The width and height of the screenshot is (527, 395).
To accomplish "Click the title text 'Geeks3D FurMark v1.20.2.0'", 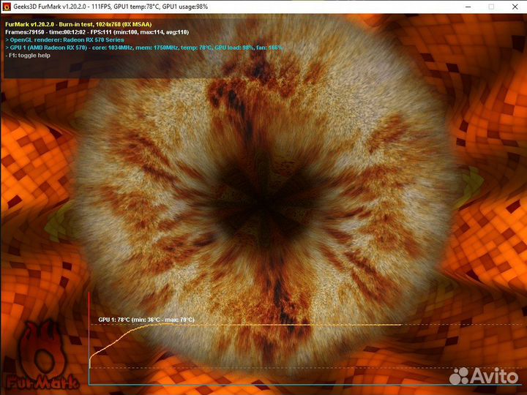I will pos(51,7).
